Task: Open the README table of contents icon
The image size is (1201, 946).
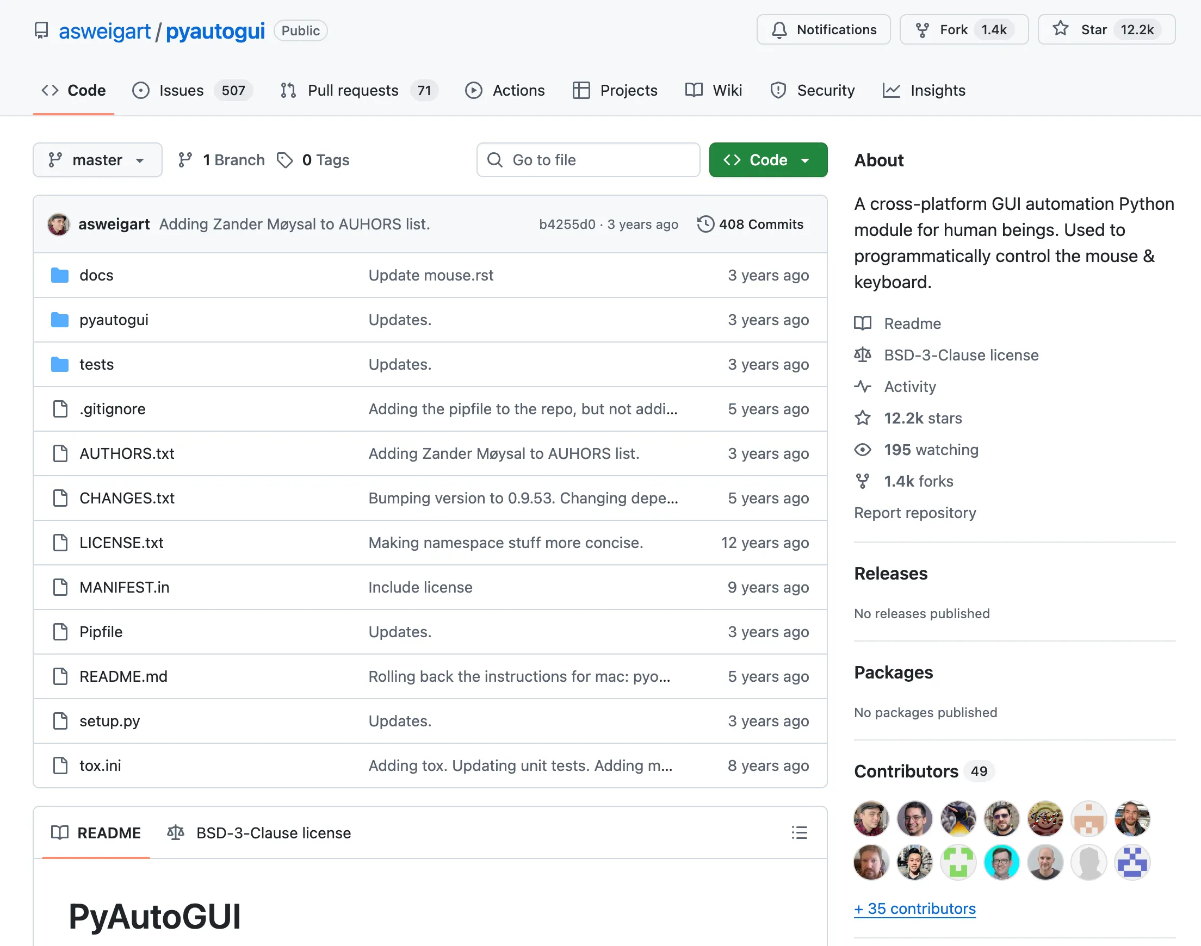Action: tap(799, 832)
